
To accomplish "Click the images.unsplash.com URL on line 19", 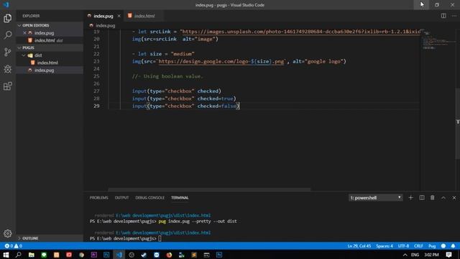I will (302, 32).
